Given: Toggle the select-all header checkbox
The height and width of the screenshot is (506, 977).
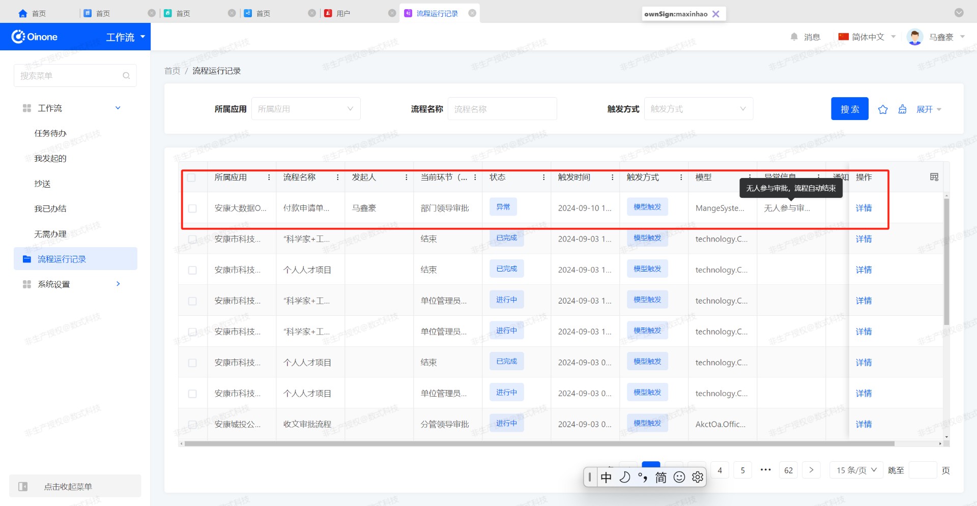Looking at the screenshot, I should pyautogui.click(x=191, y=177).
